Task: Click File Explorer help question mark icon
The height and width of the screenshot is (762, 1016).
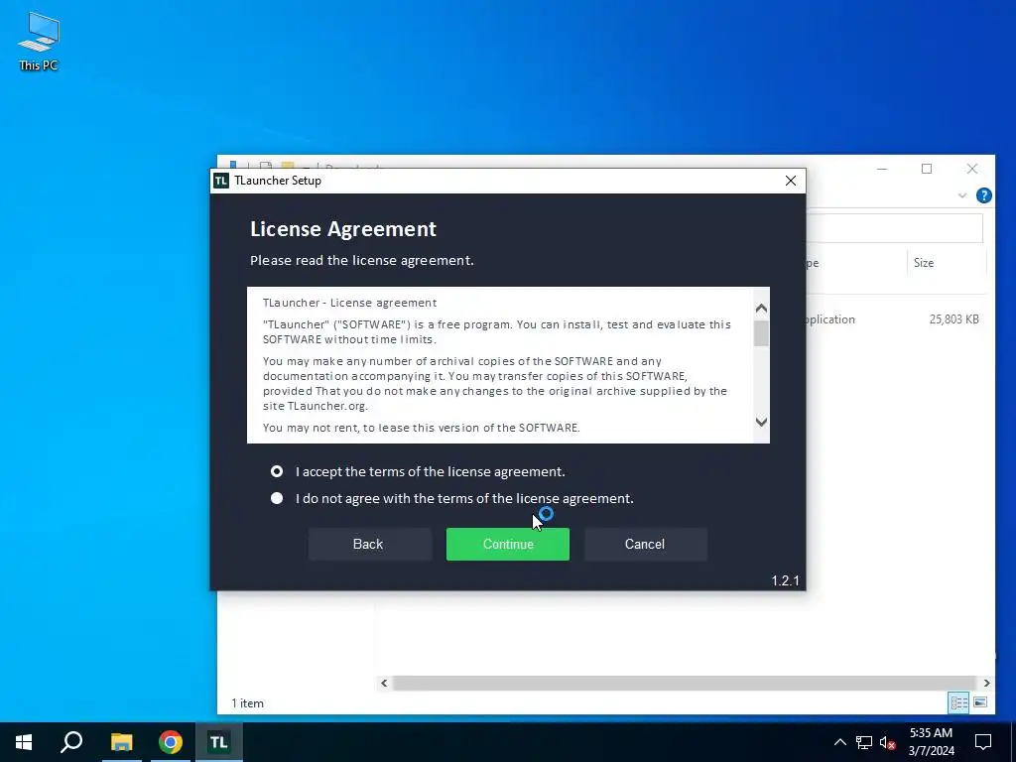Action: pyautogui.click(x=983, y=195)
